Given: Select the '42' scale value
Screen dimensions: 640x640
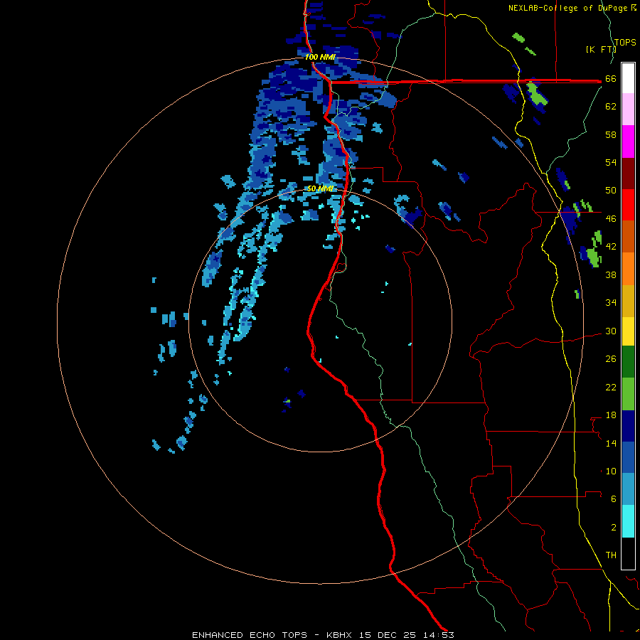Looking at the screenshot, I should (x=611, y=246).
